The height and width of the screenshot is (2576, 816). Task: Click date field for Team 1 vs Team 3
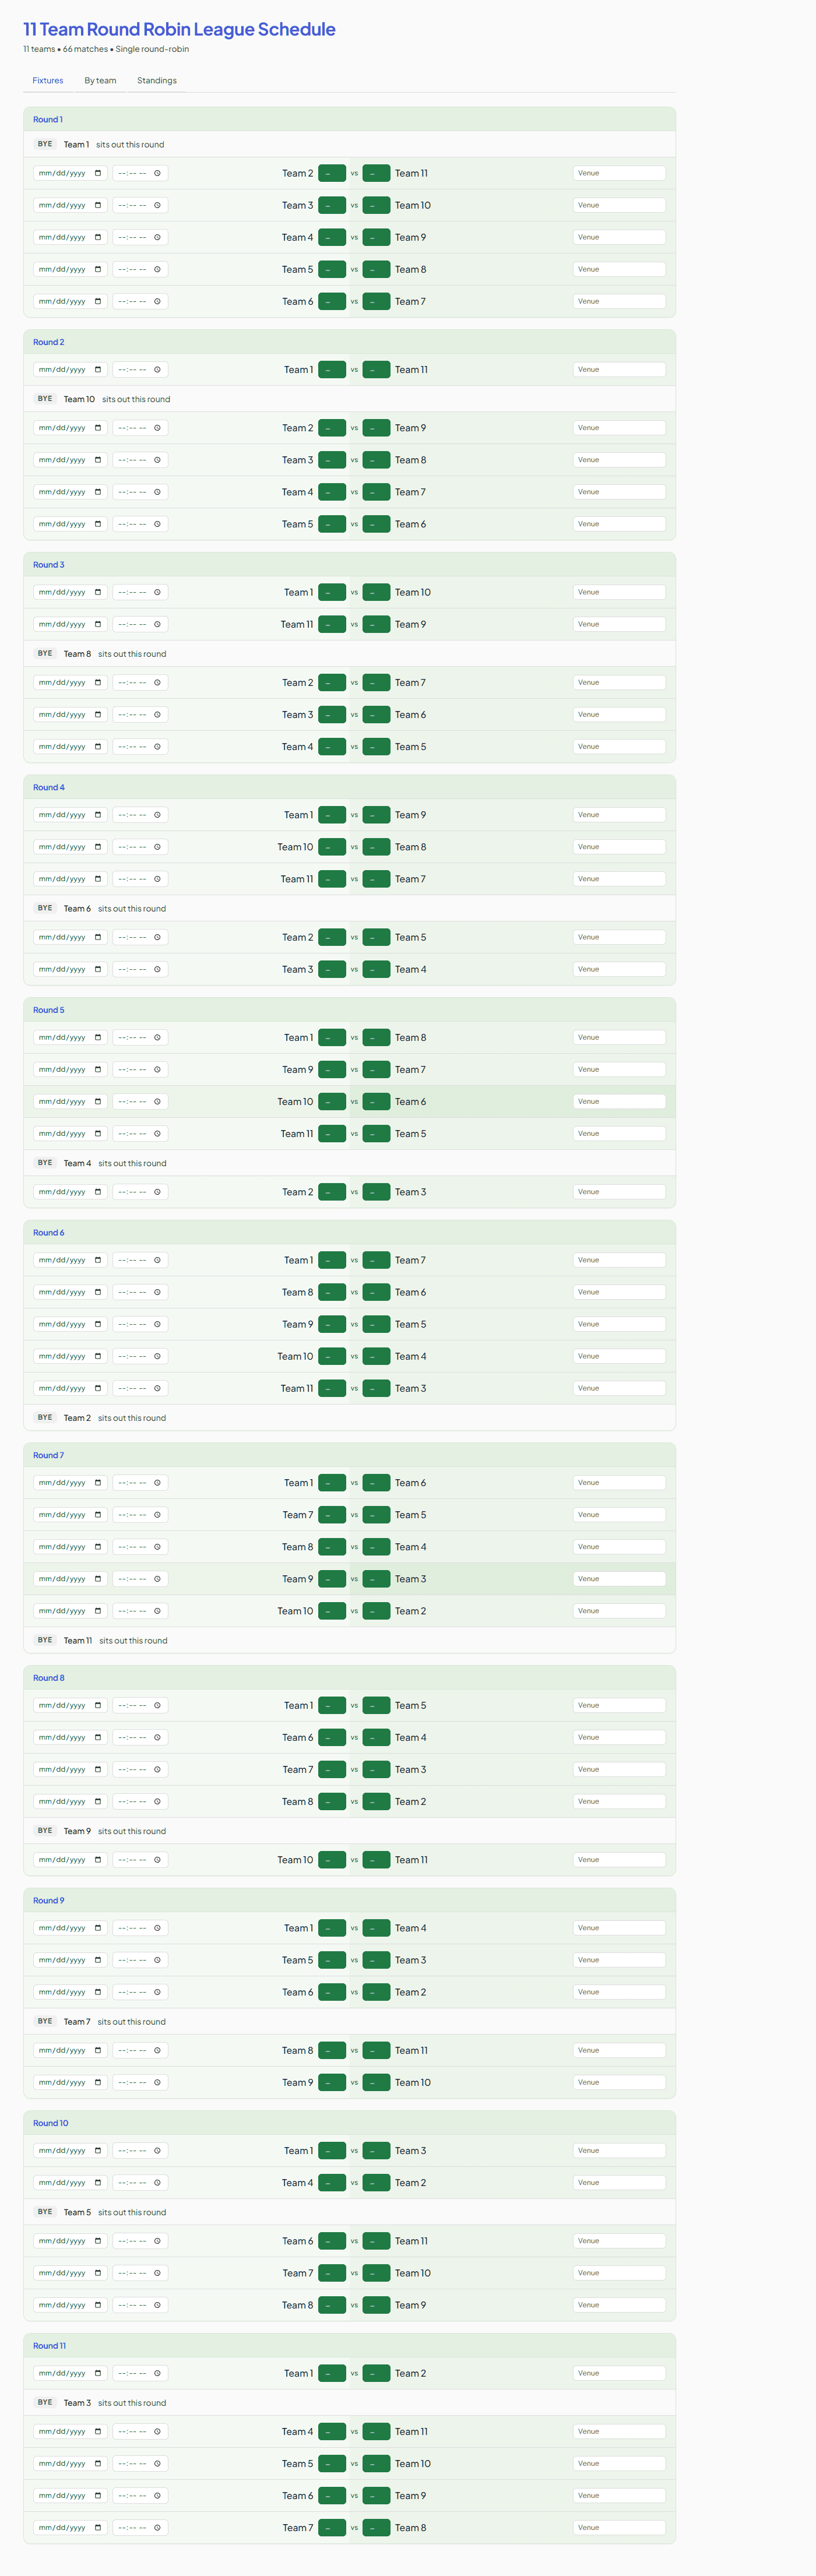[x=70, y=2150]
